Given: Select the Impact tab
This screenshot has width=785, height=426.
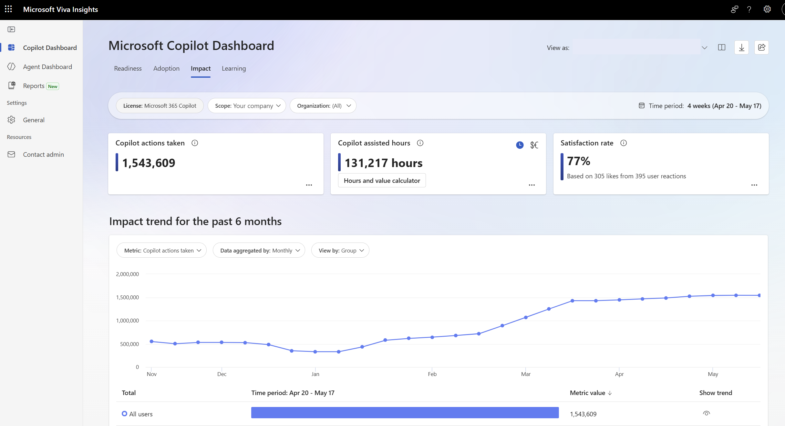Looking at the screenshot, I should coord(201,68).
